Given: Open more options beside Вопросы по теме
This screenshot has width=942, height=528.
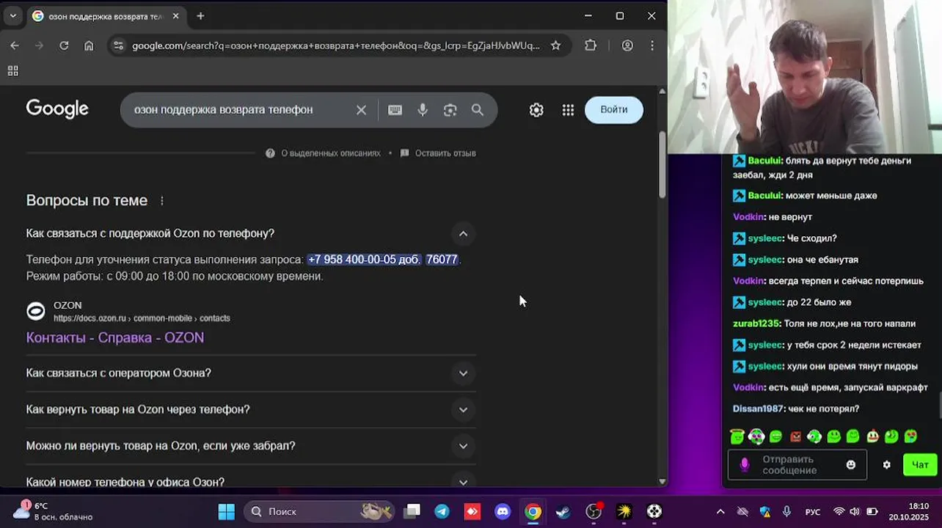Looking at the screenshot, I should pos(162,201).
